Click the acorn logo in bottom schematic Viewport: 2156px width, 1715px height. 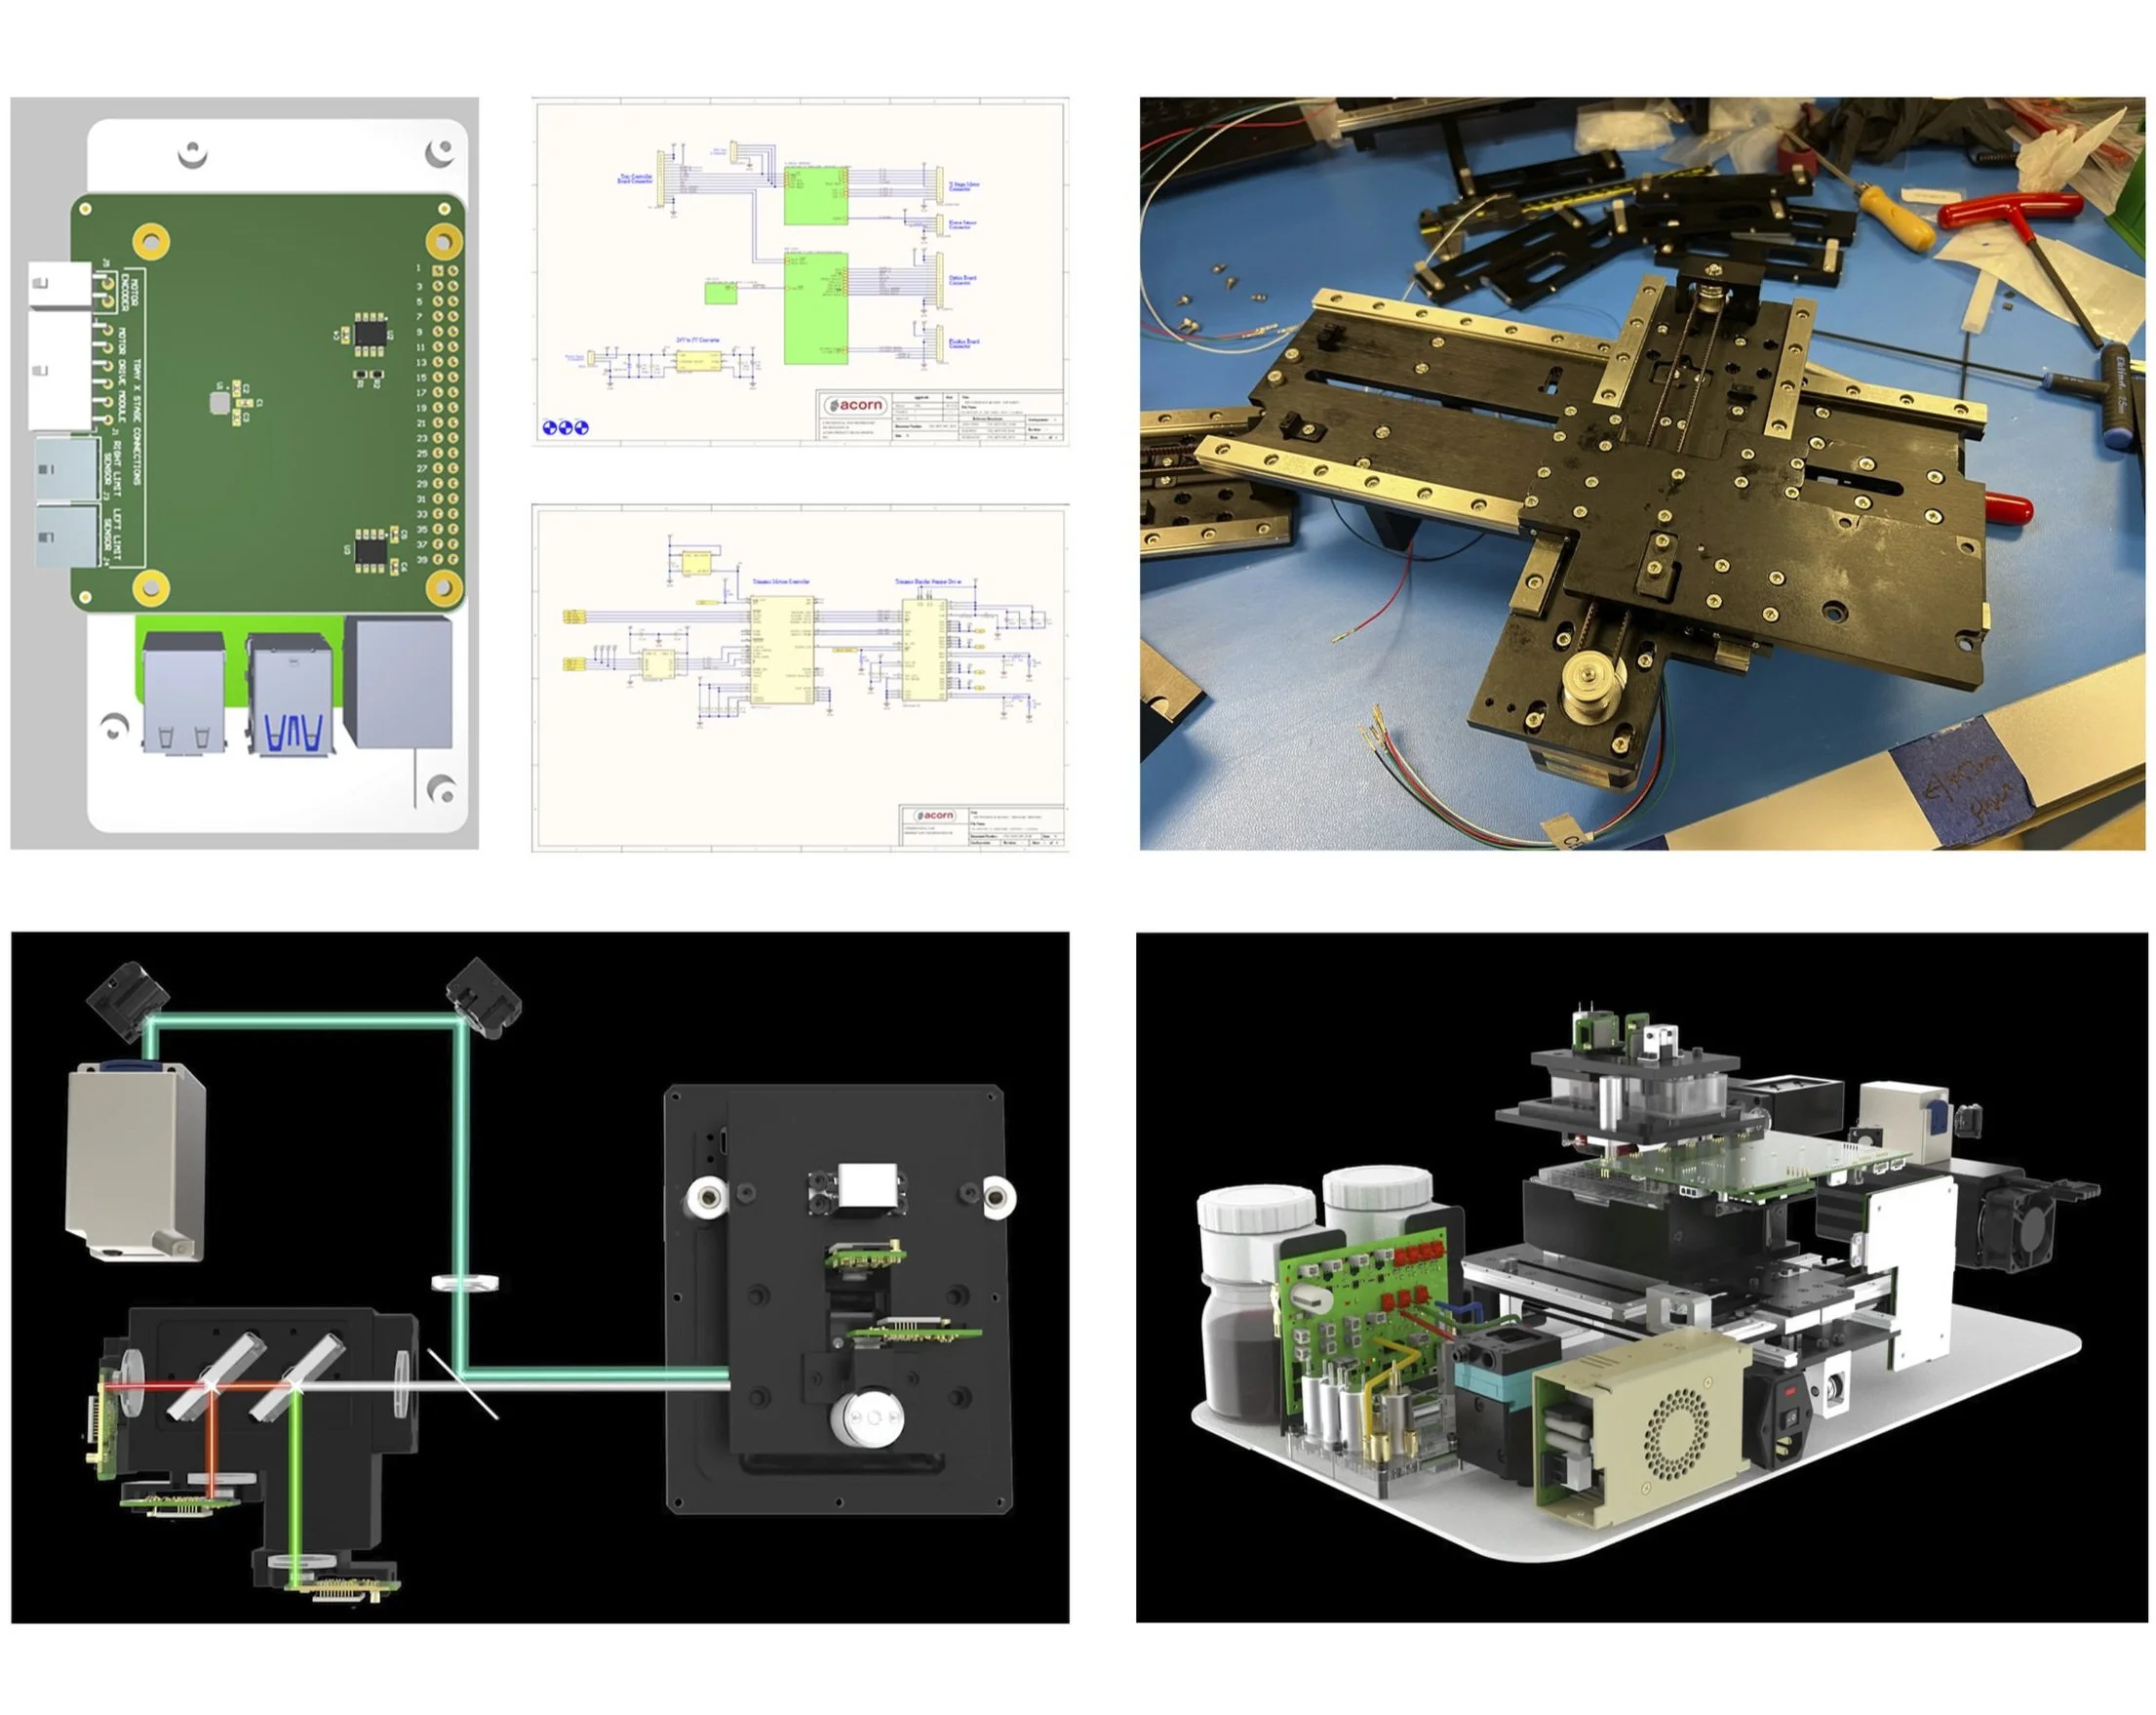click(x=935, y=816)
